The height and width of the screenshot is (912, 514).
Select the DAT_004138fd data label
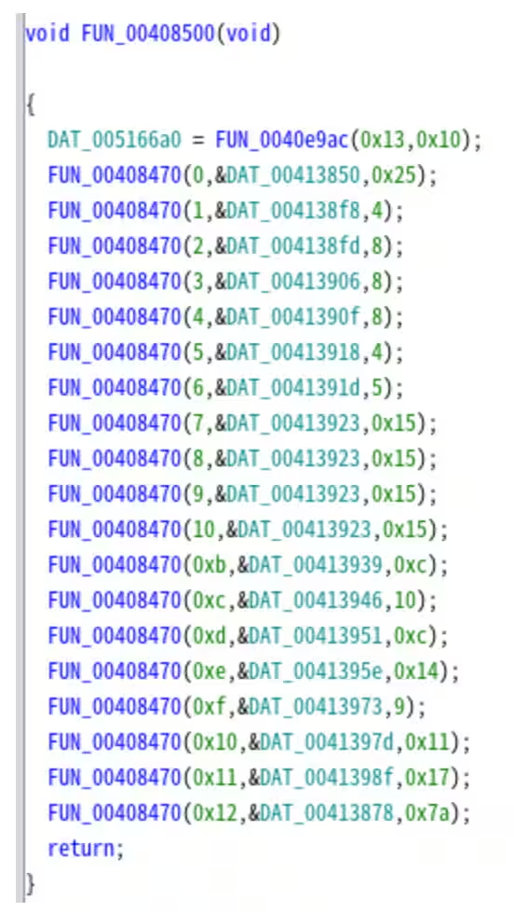pyautogui.click(x=293, y=246)
